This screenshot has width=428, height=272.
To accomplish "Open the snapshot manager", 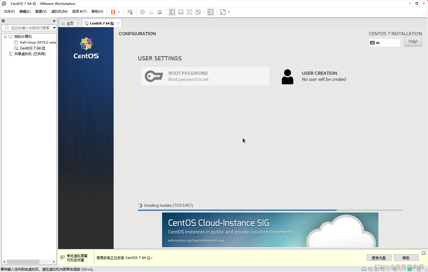I will [160, 12].
